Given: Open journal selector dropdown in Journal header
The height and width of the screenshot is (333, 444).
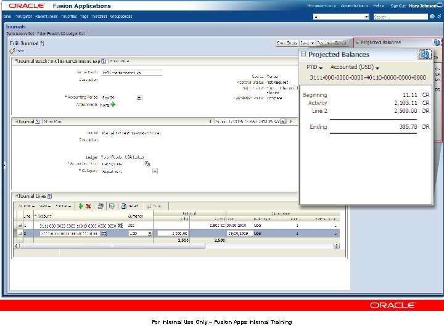Looking at the screenshot, I should click(x=283, y=121).
